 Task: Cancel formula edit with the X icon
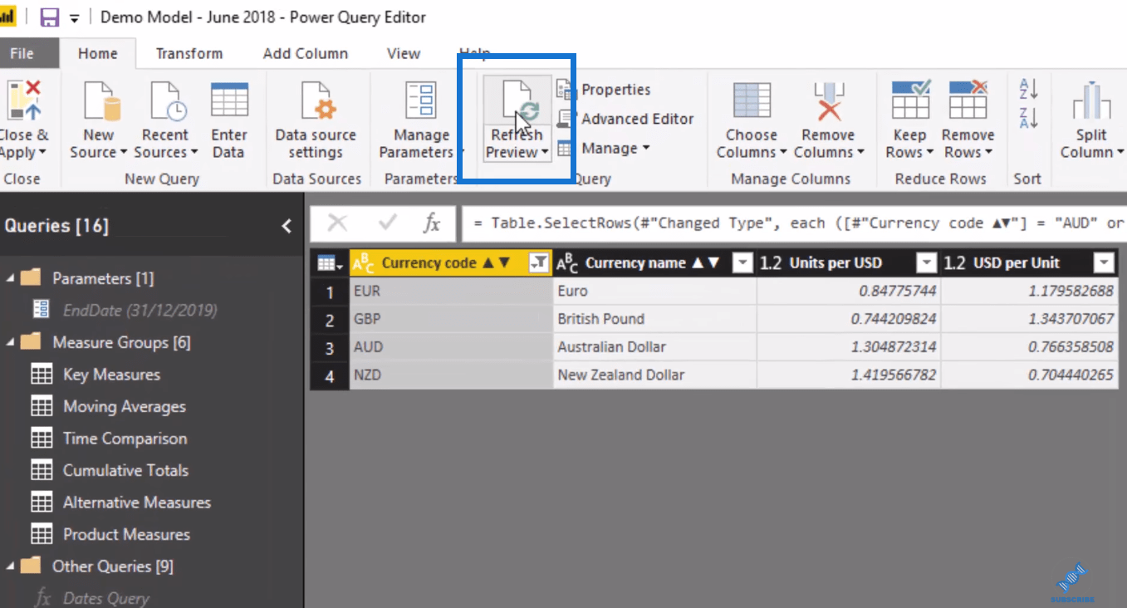pyautogui.click(x=338, y=223)
